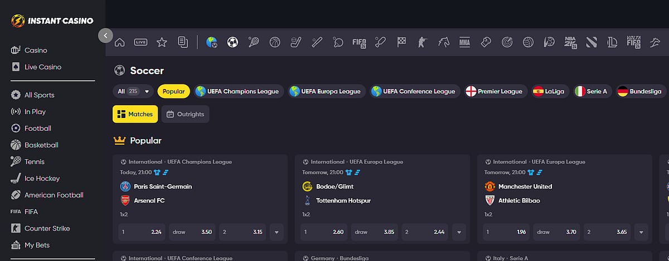Filter by LaLiga
This screenshot has height=261, width=669.
[551, 91]
